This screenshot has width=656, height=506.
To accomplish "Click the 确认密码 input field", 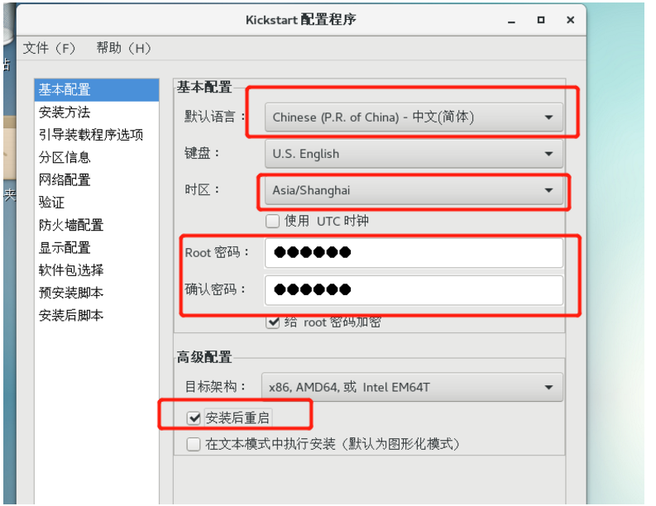I will point(414,289).
